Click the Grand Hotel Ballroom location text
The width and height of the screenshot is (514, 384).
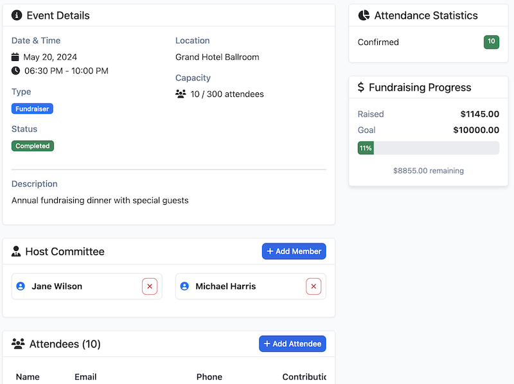217,57
